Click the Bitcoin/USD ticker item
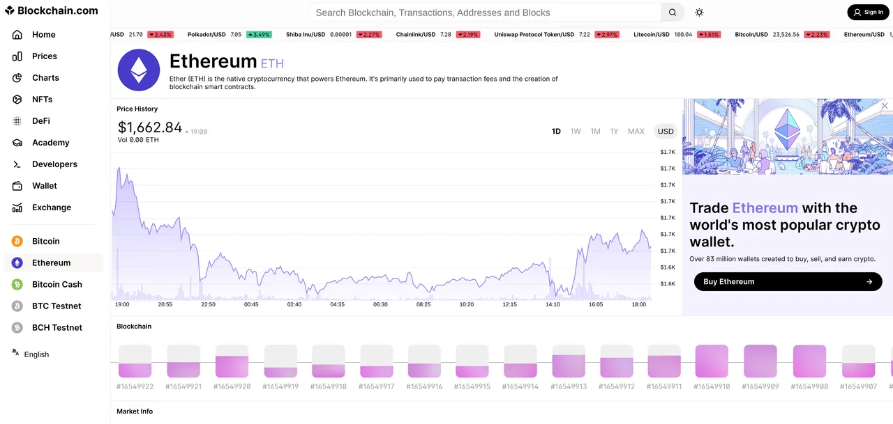 [782, 34]
